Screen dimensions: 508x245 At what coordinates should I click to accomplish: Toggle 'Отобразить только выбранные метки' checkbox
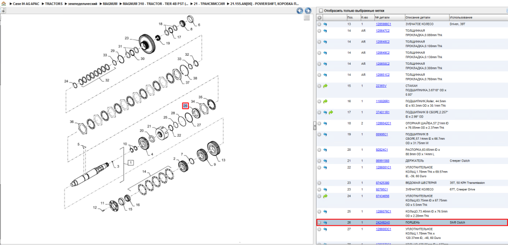pyautogui.click(x=321, y=10)
